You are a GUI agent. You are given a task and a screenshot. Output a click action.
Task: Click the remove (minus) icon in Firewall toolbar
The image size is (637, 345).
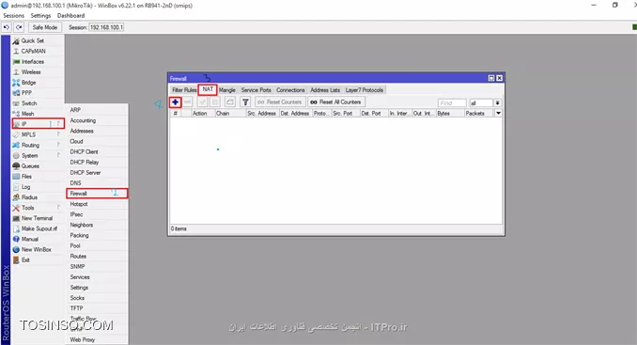click(x=187, y=102)
